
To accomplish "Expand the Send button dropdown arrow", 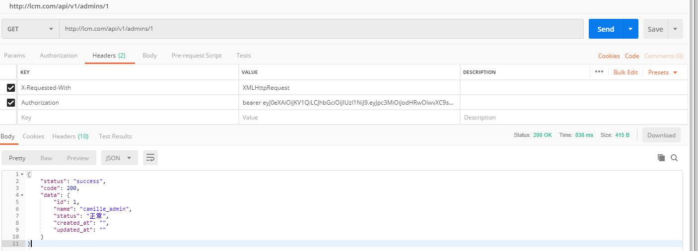I will coord(630,29).
